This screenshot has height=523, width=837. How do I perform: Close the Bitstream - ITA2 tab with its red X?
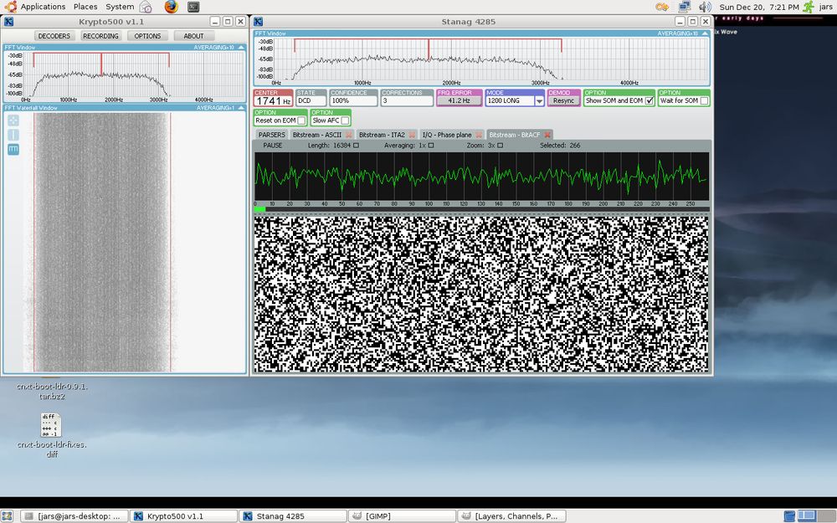click(411, 134)
